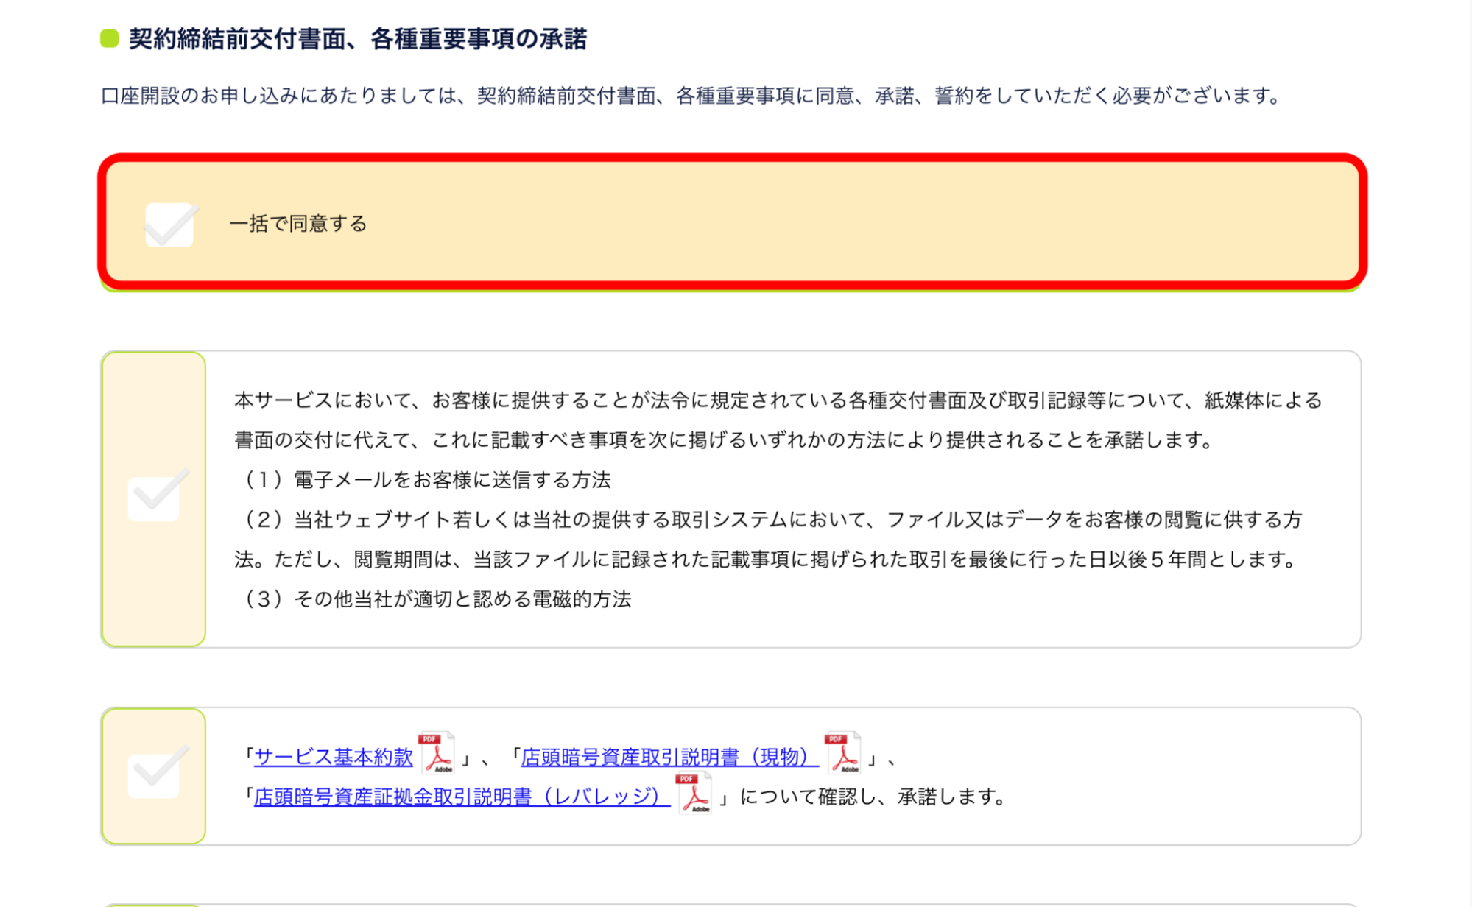Tick checkbox for electronic delivery consent (本サービスにおいて)
Screen dimensions: 1472x907
[154, 498]
